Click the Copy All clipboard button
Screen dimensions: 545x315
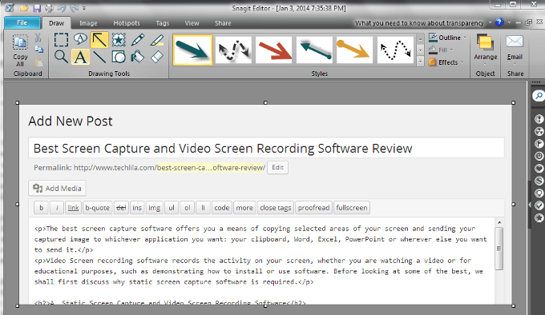point(20,50)
